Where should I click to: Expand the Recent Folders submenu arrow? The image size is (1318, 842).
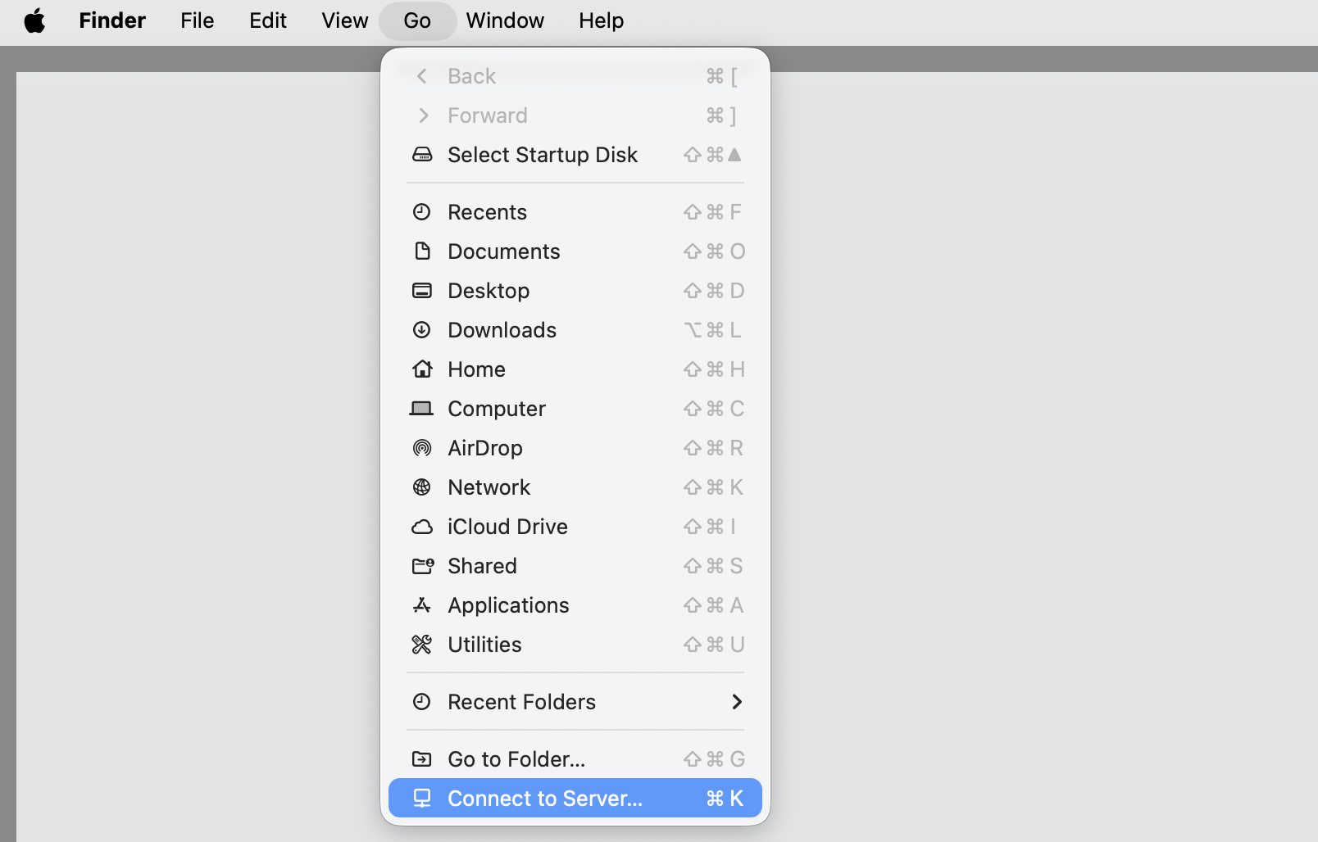737,701
